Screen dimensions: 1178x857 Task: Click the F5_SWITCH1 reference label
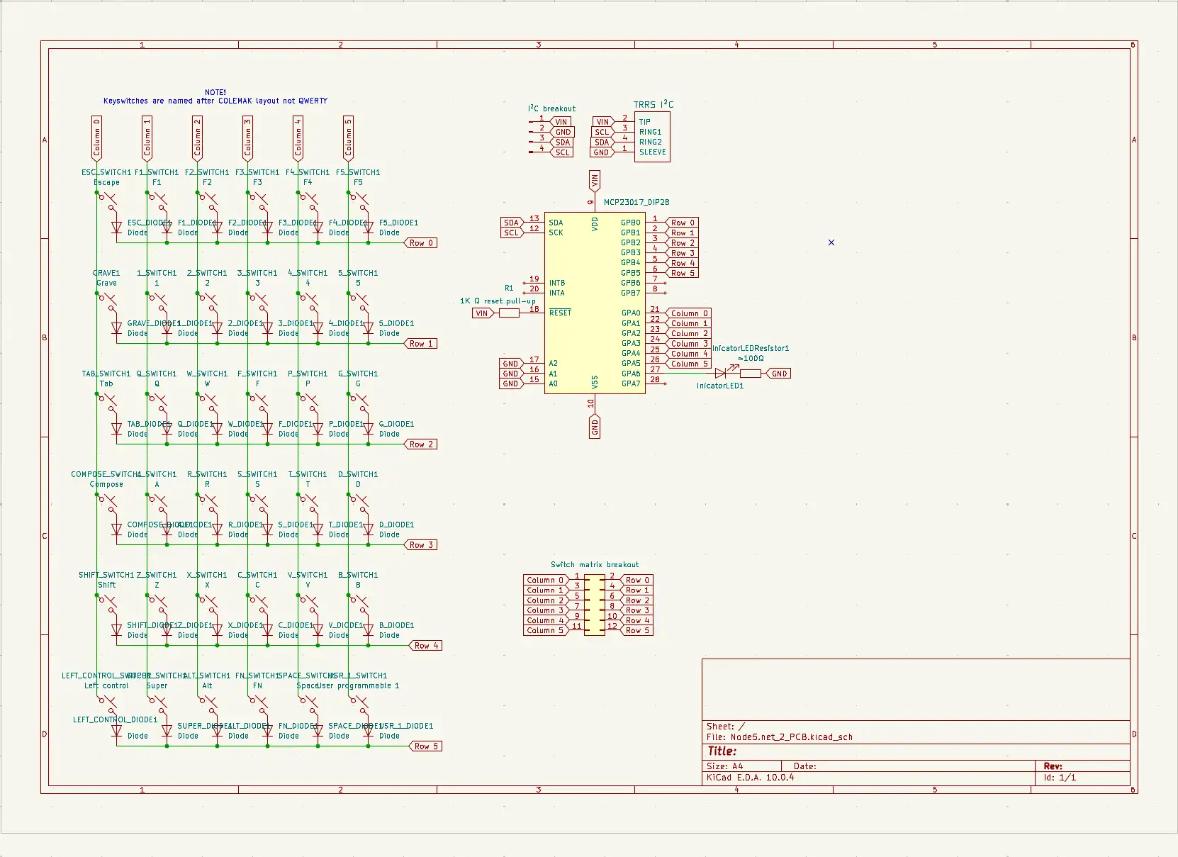tap(358, 172)
